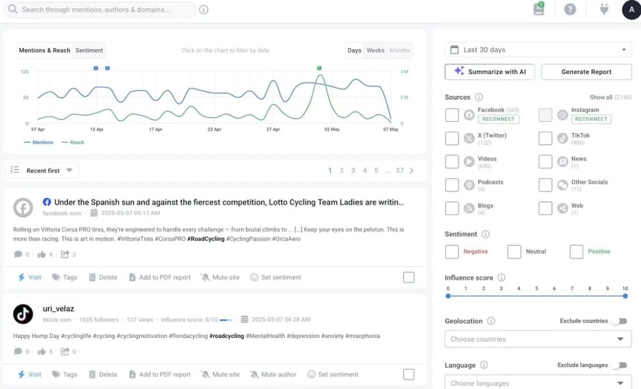
Task: Check the Podcasts source checkbox
Action: coord(452,185)
